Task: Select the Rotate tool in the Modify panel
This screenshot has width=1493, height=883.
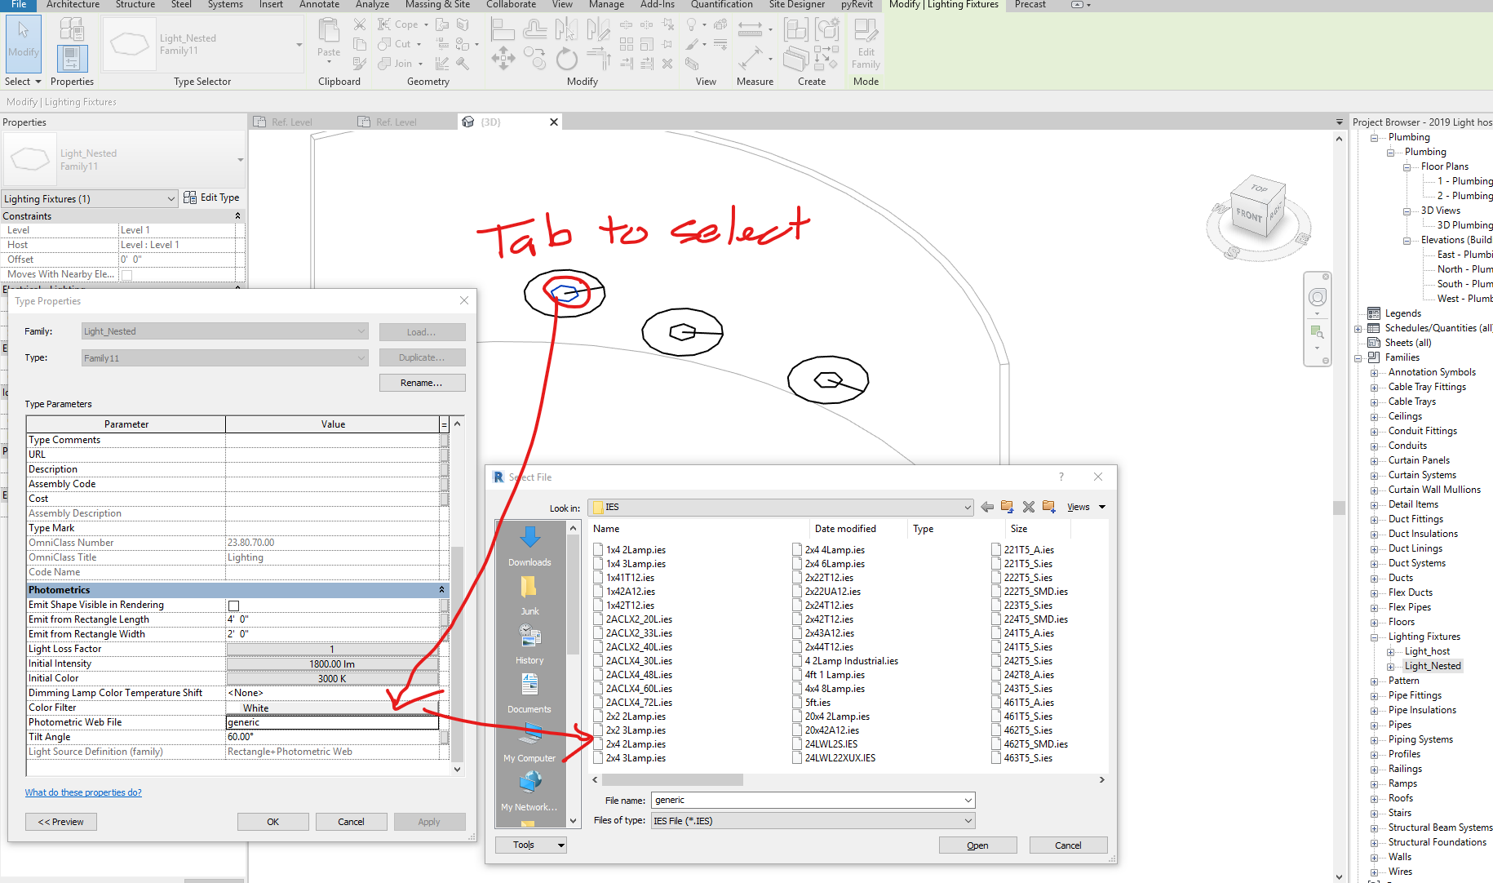Action: pyautogui.click(x=566, y=59)
